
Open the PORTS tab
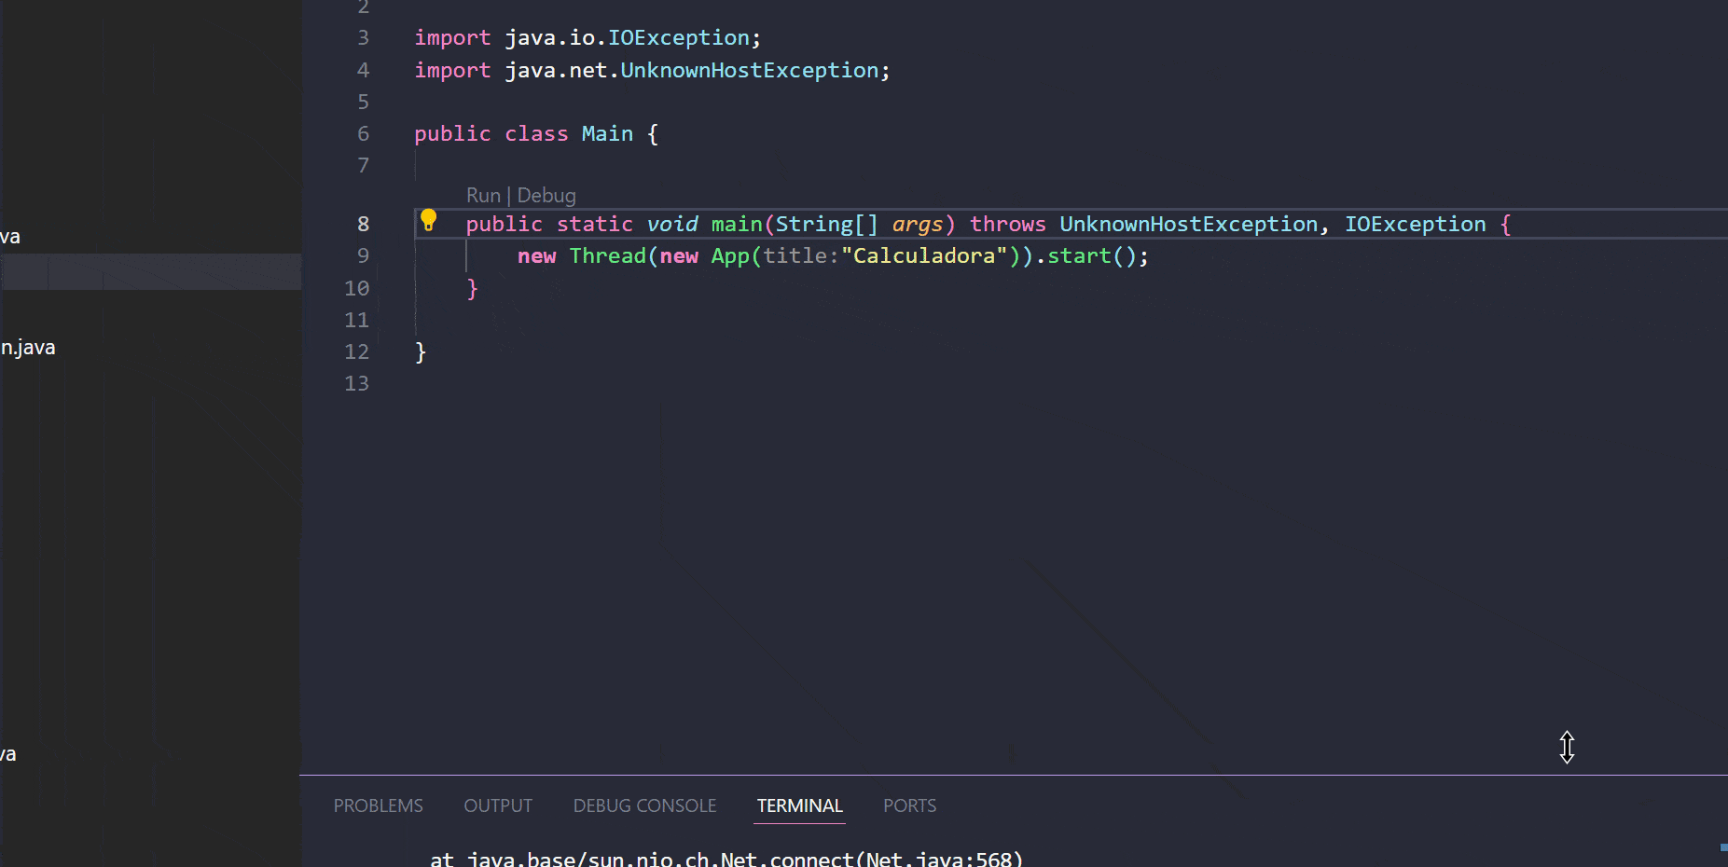(909, 805)
